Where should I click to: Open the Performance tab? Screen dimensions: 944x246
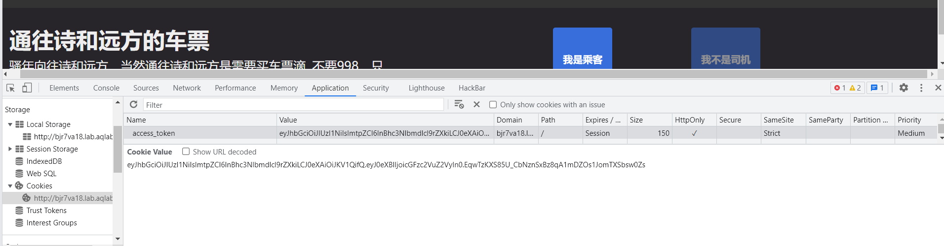[236, 88]
